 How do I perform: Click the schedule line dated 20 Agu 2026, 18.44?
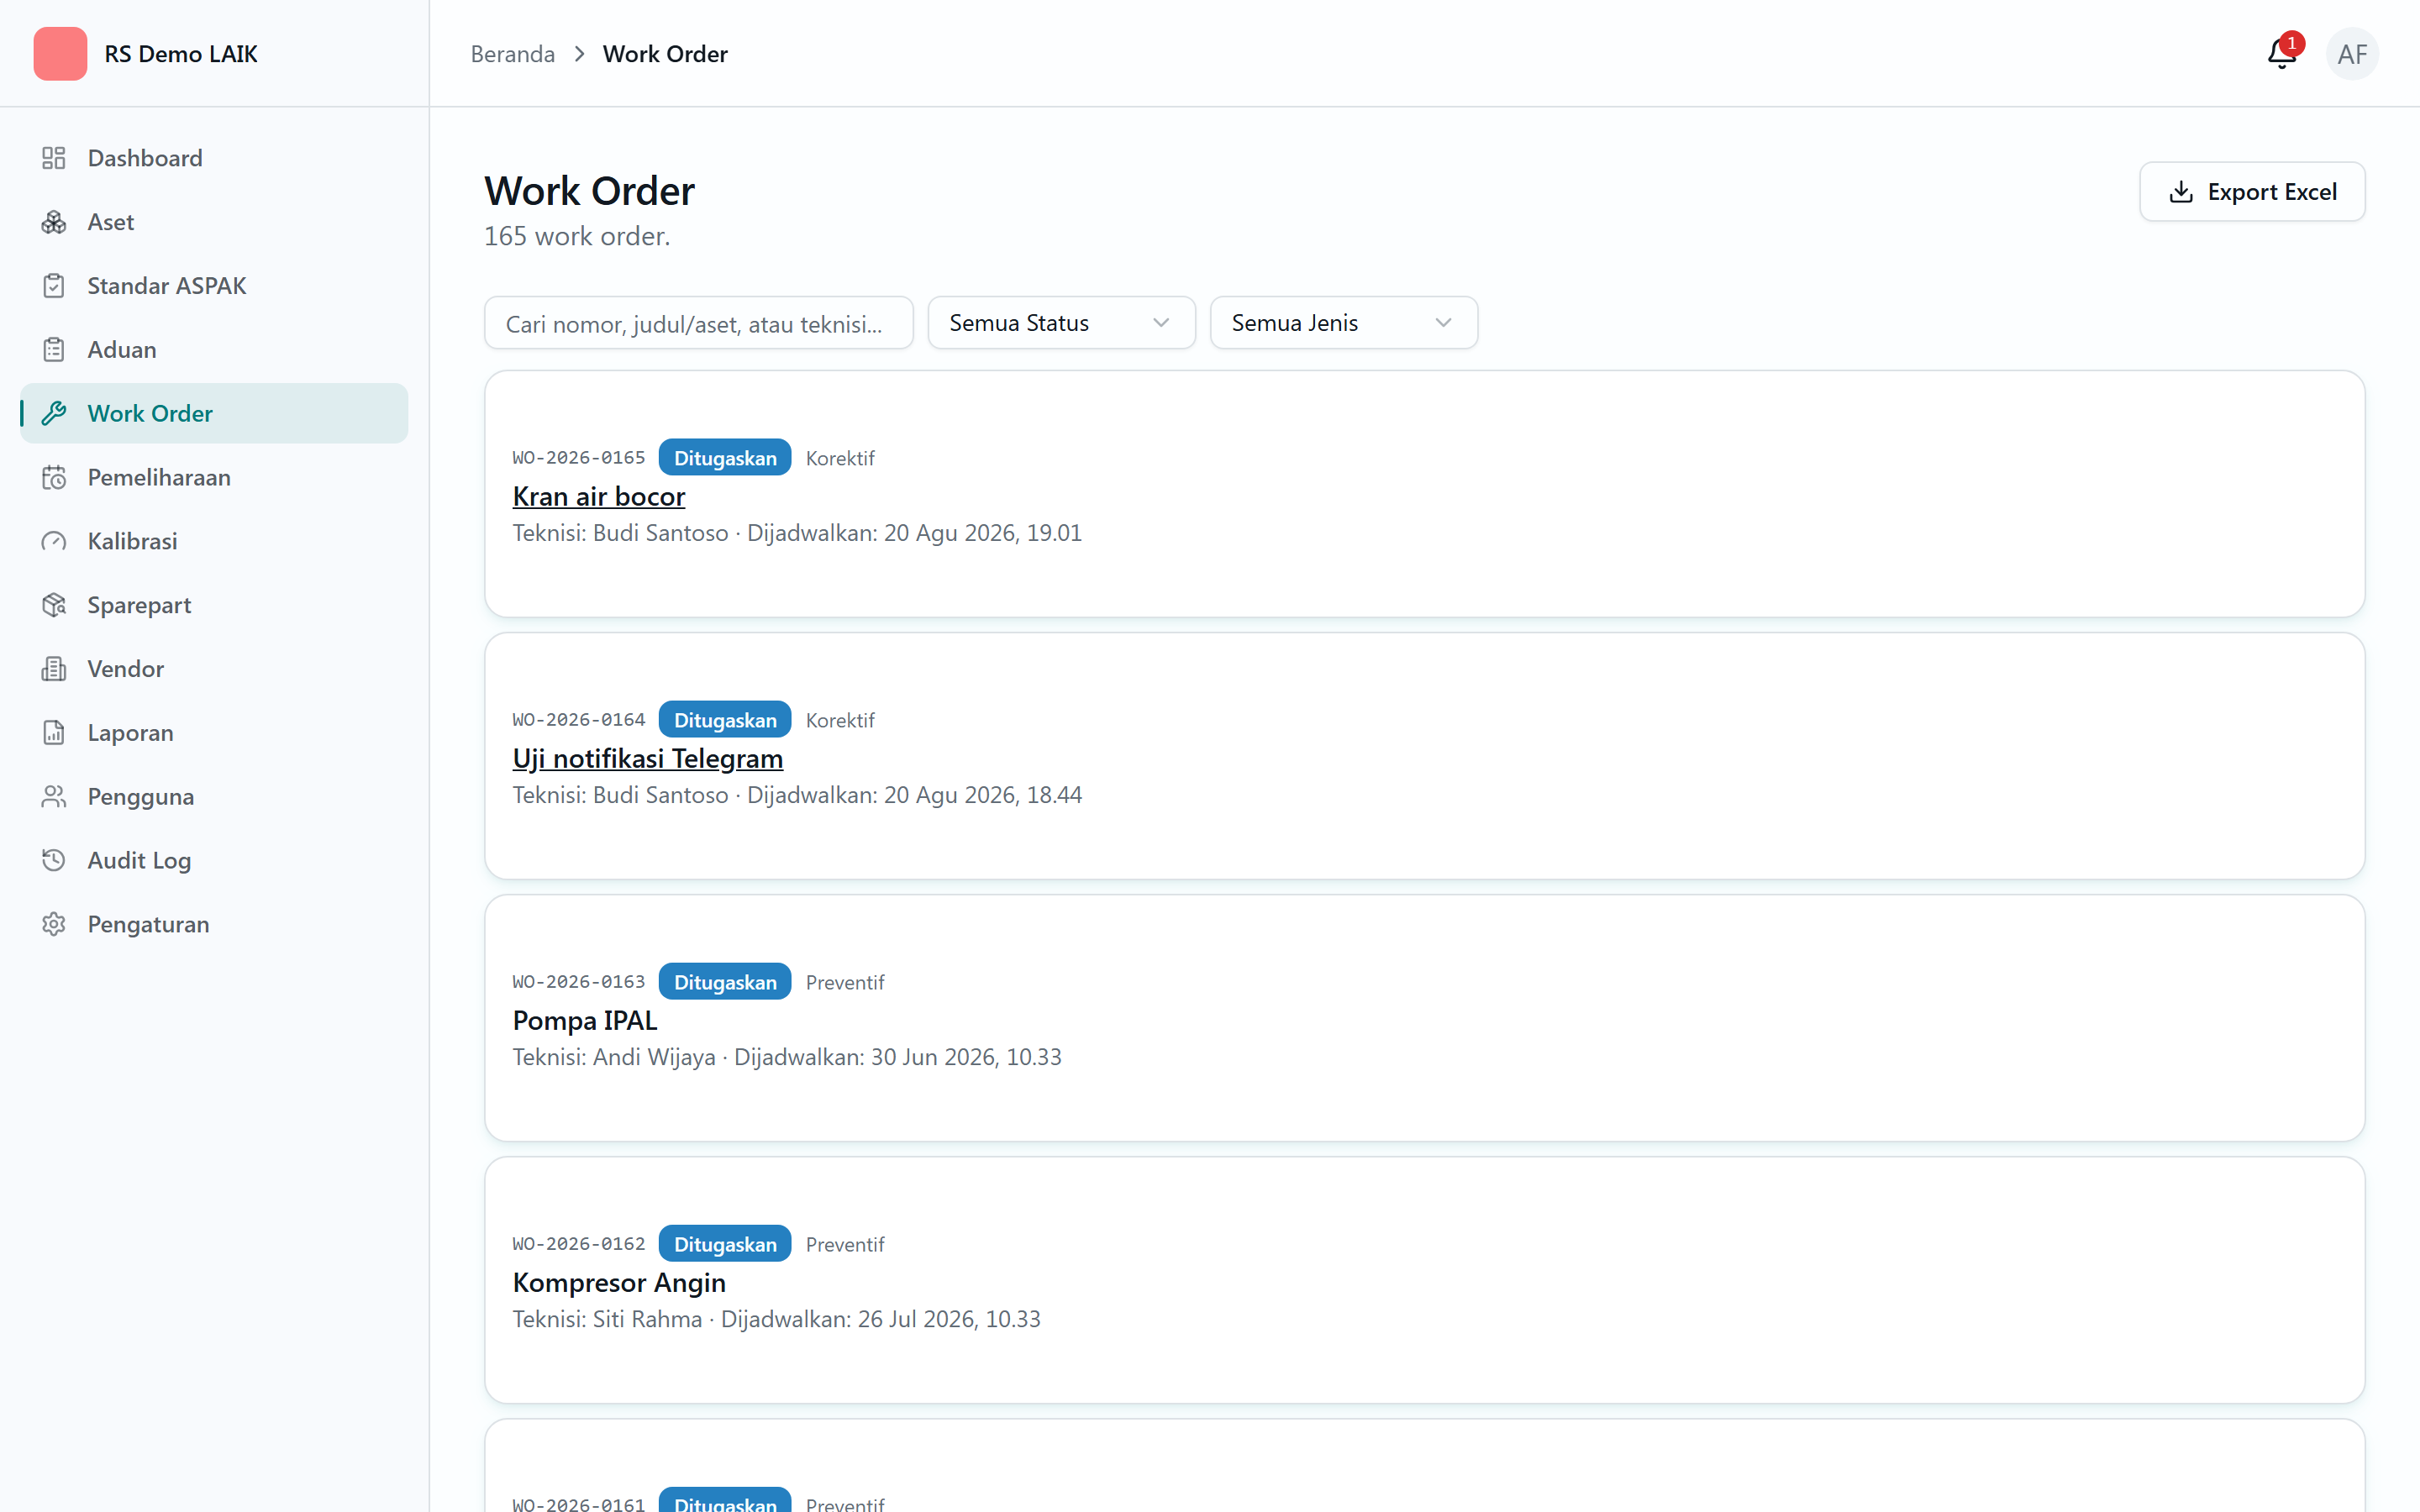[x=797, y=795]
